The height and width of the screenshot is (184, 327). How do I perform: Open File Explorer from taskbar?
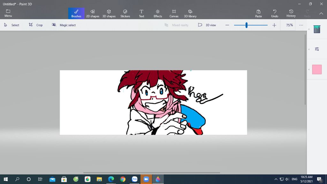(99, 179)
